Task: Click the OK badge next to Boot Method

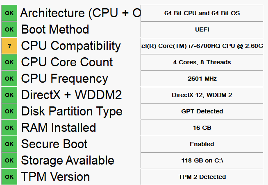Action: click(9, 29)
